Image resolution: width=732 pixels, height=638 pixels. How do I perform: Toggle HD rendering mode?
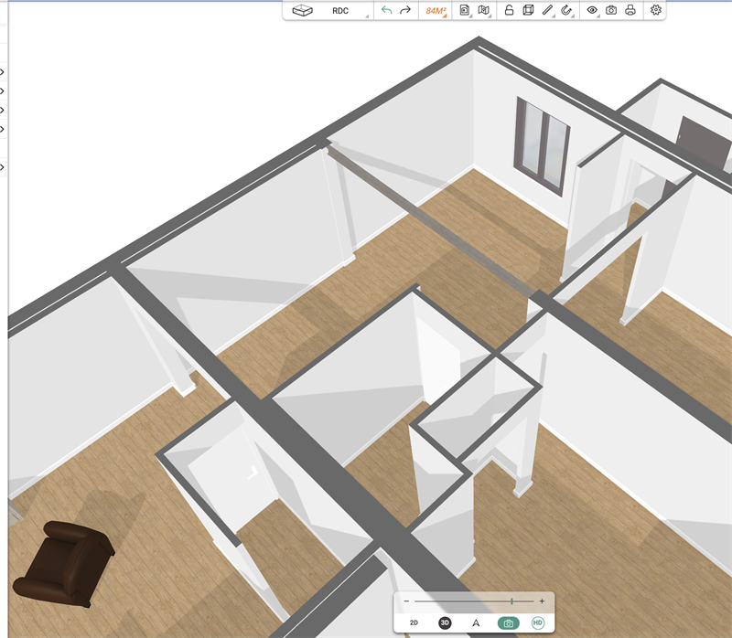point(538,622)
